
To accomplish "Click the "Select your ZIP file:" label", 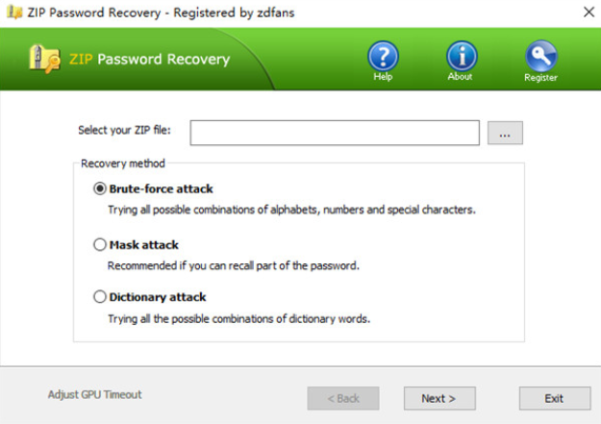I will click(127, 131).
